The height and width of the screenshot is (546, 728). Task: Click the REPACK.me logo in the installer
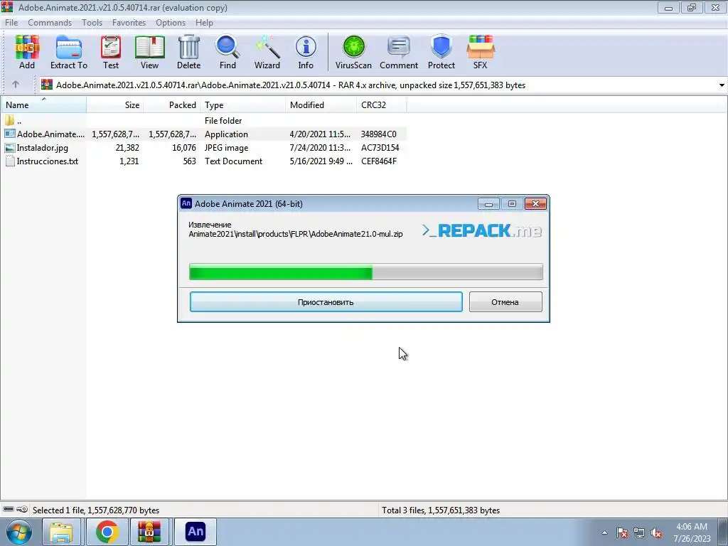(x=482, y=231)
